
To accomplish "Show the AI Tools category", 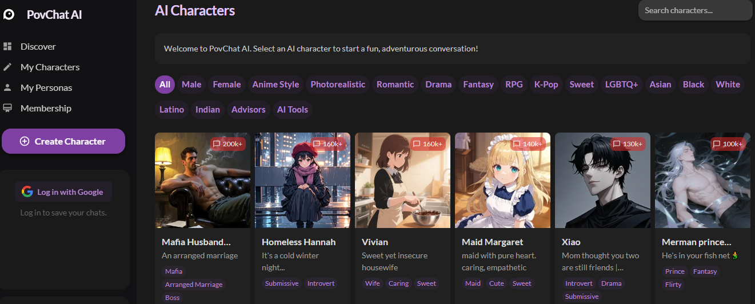I will (x=292, y=110).
